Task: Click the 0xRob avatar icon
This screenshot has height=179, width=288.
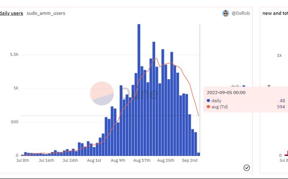Action: [x=226, y=13]
